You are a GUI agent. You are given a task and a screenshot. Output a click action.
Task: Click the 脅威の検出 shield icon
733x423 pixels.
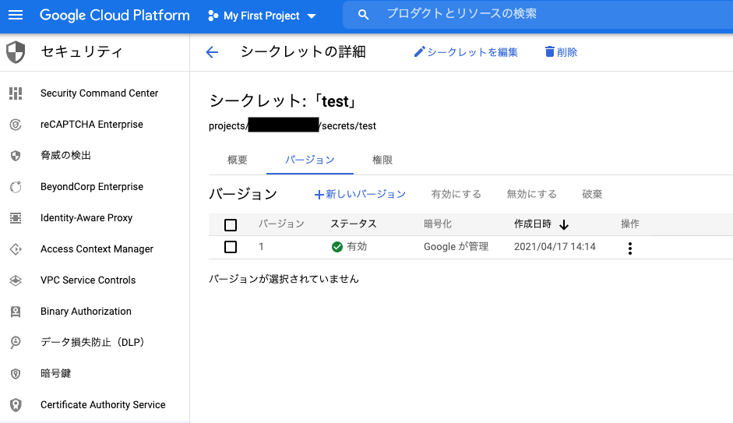16,156
